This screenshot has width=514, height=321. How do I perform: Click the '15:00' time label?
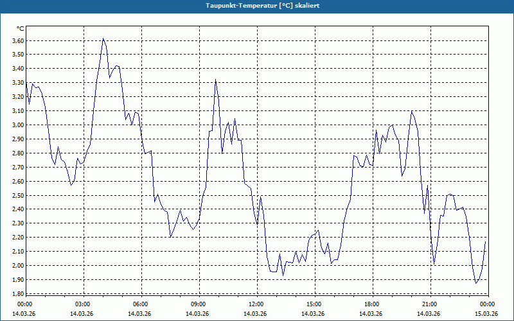point(314,304)
